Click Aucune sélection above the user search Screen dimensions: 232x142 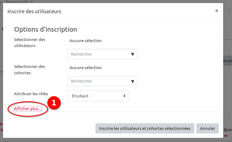pyautogui.click(x=86, y=41)
